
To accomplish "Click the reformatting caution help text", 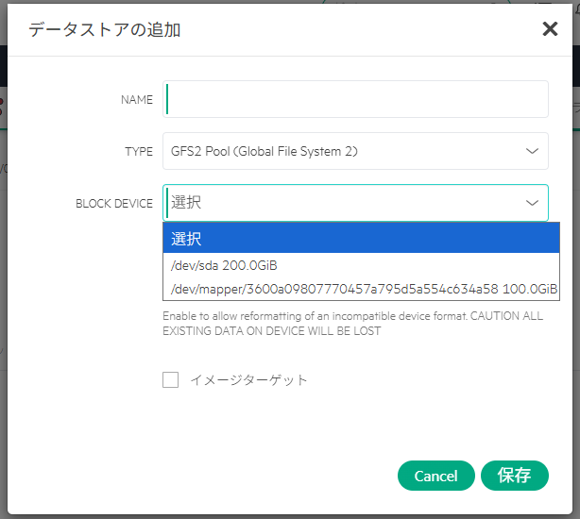I will tap(352, 324).
